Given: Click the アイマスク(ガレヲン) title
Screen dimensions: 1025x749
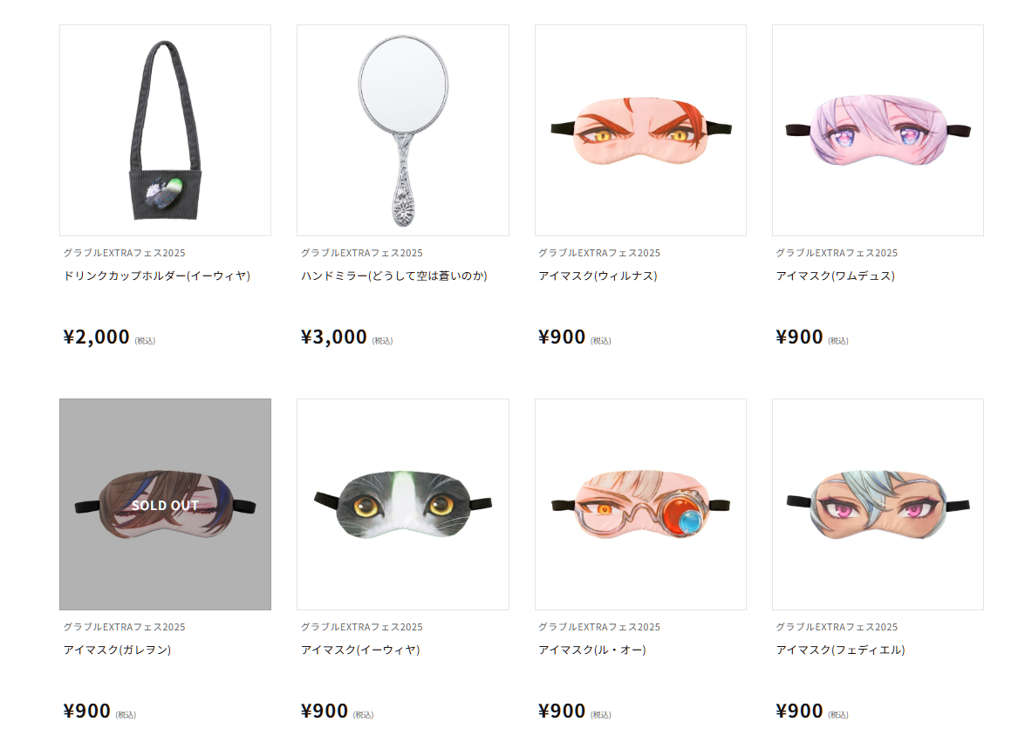Looking at the screenshot, I should 117,650.
